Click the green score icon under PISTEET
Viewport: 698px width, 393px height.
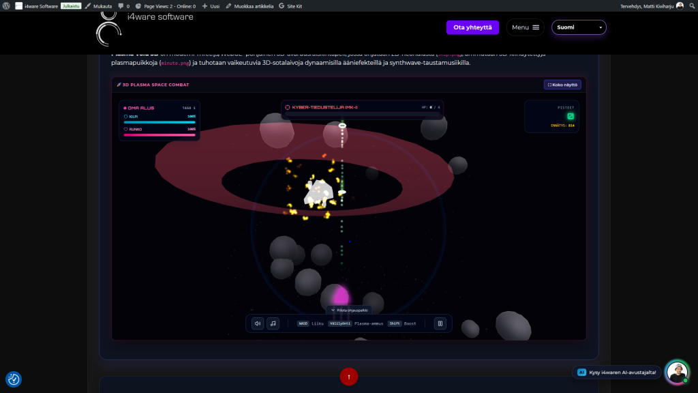point(571,116)
